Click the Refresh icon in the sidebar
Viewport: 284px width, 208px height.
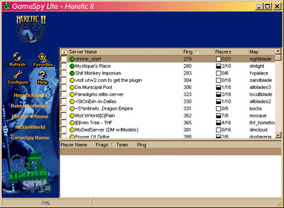point(17,57)
